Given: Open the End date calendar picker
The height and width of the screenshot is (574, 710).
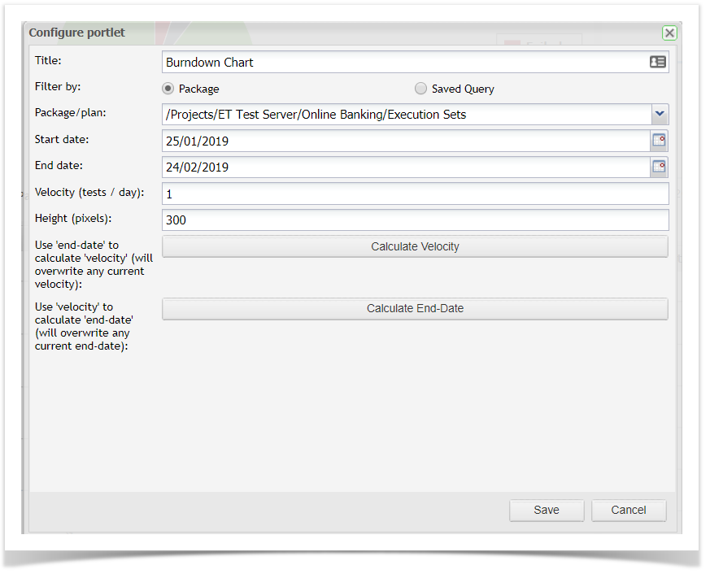Looking at the screenshot, I should point(659,167).
